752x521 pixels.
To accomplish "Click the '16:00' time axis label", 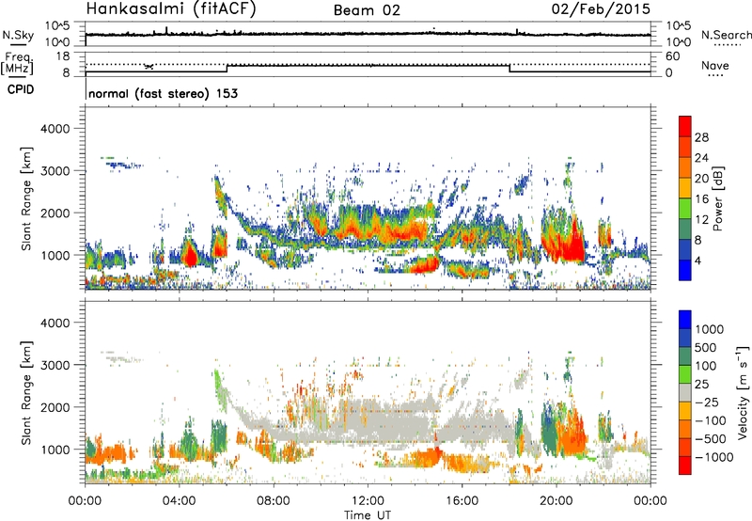I will coord(462,501).
